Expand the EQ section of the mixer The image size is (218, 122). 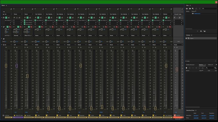[2, 39]
